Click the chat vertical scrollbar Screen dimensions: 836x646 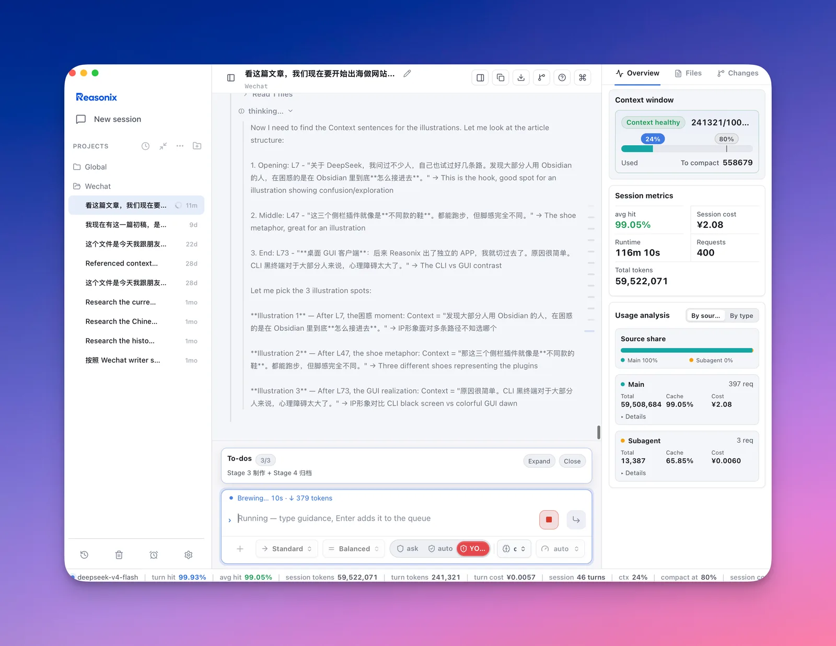(598, 432)
